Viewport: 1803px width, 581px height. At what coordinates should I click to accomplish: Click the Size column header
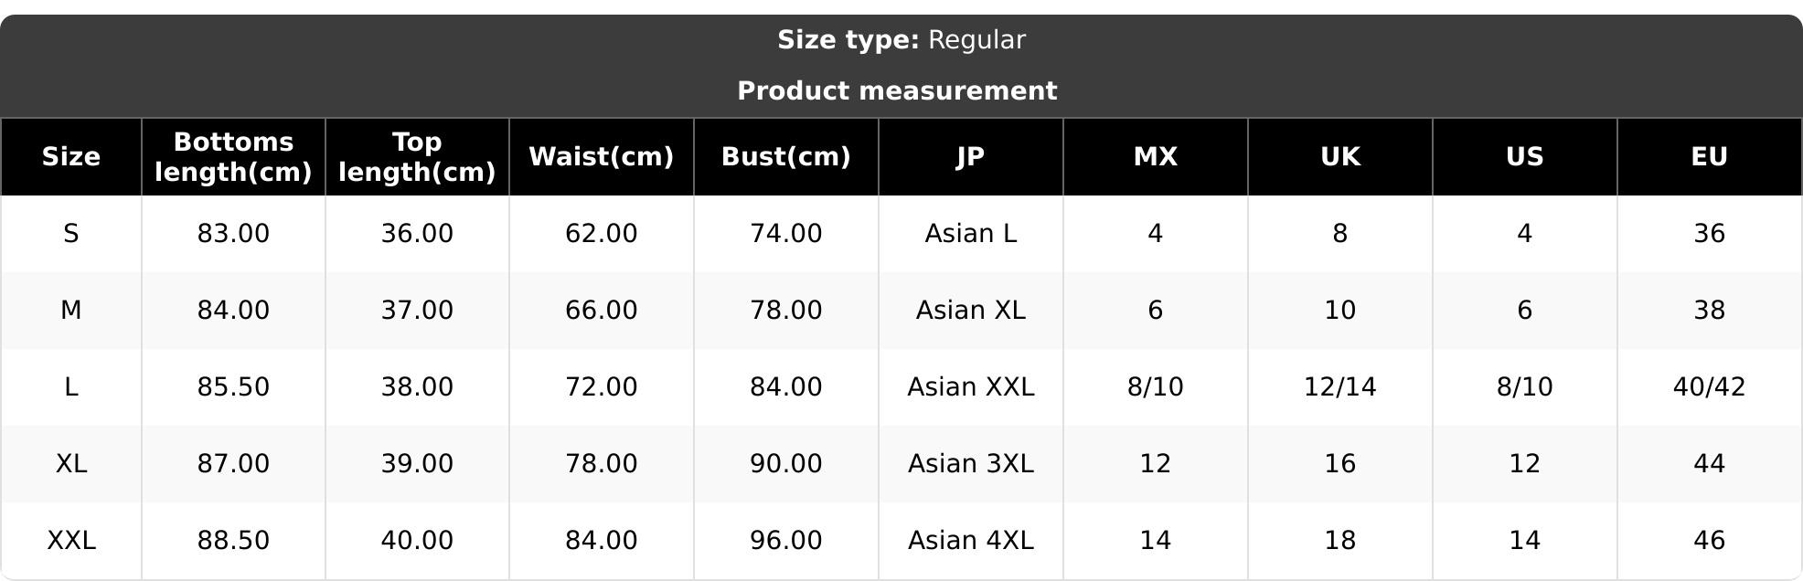(x=71, y=157)
